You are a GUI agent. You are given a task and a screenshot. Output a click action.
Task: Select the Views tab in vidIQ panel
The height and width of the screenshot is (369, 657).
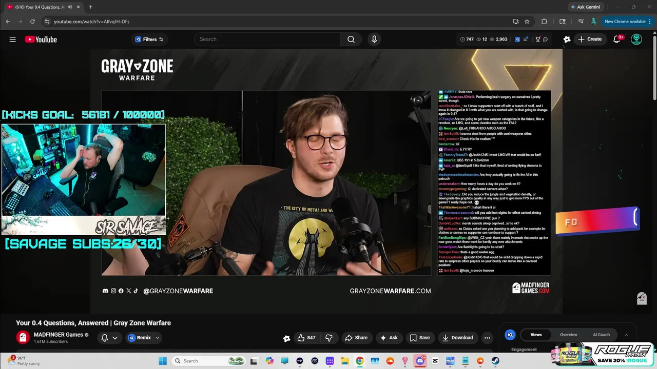click(x=536, y=335)
